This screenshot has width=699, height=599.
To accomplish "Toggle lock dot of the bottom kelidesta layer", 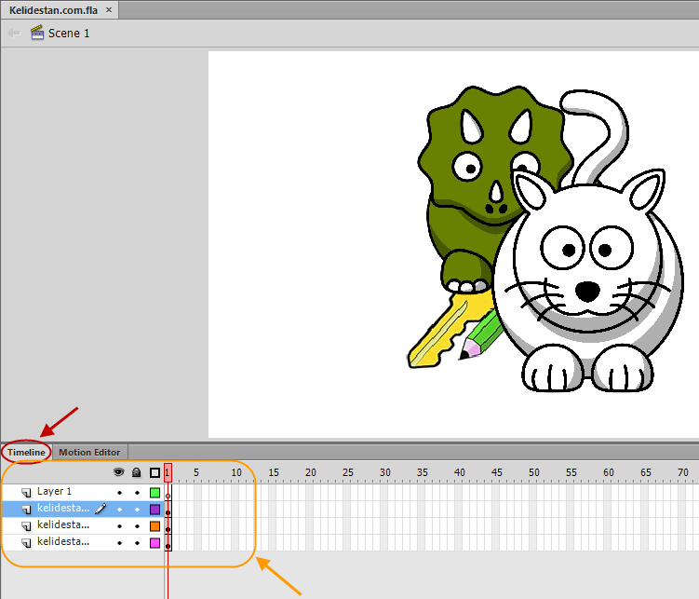I will point(138,543).
